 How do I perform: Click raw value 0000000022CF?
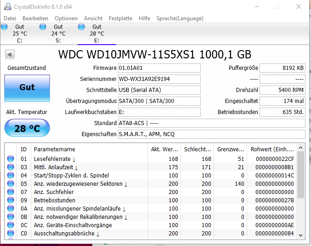275,159
